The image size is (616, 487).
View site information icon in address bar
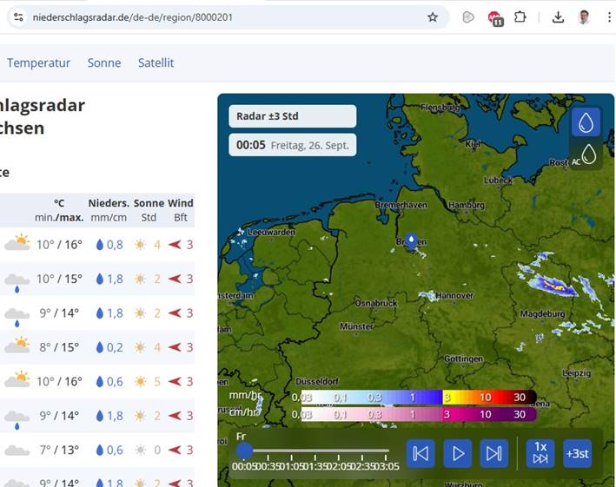[x=18, y=17]
